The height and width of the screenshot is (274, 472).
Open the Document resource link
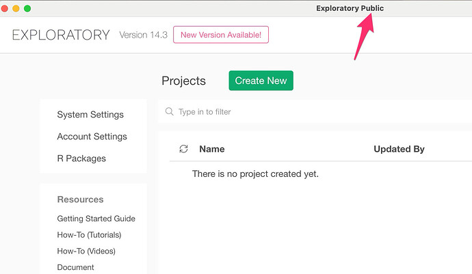tap(75, 267)
